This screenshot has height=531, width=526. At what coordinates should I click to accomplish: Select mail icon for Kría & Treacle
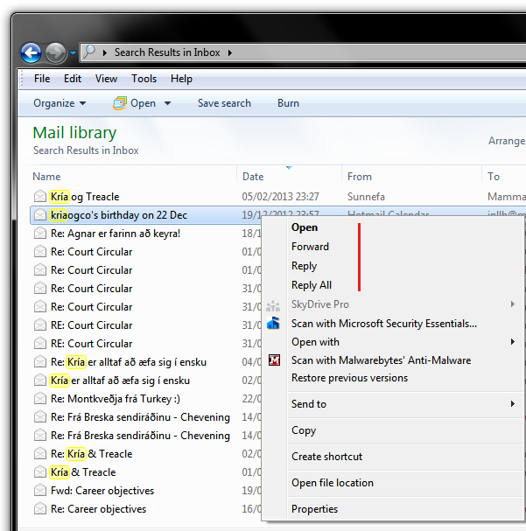tap(40, 472)
